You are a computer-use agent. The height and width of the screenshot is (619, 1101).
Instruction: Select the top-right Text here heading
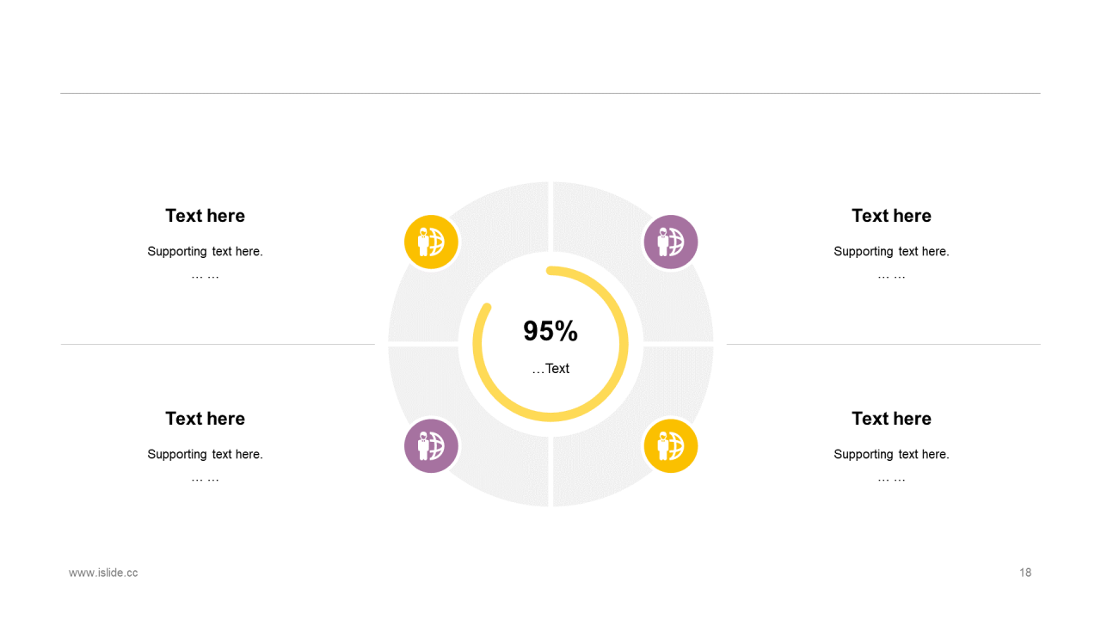pyautogui.click(x=891, y=216)
